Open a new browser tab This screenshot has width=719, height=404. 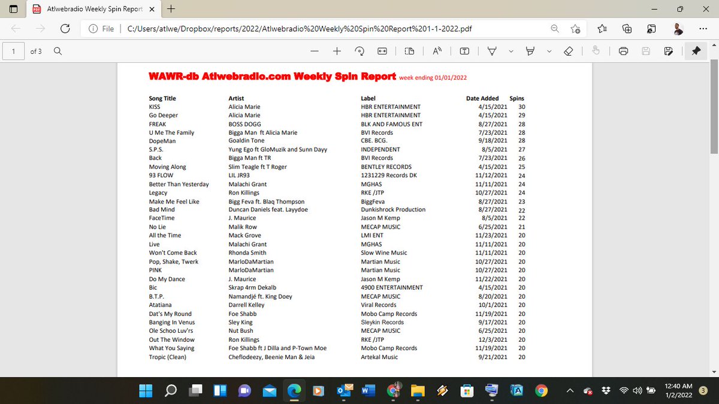pos(171,9)
